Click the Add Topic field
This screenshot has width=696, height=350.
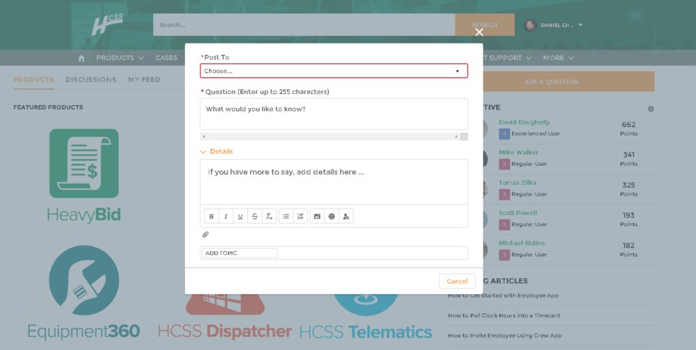point(240,253)
